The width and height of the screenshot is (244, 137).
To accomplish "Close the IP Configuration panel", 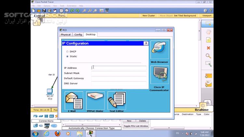I will point(146,43).
